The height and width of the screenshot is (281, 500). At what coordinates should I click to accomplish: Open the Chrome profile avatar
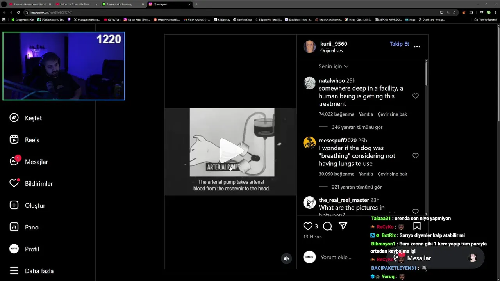coord(488,12)
